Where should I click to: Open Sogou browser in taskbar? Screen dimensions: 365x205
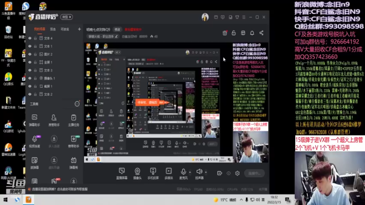click(x=17, y=200)
